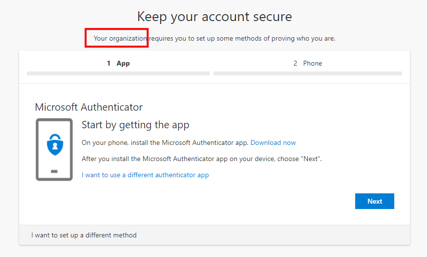Select step 1 App tab
Viewport: 427px width, 257px height.
tap(118, 63)
